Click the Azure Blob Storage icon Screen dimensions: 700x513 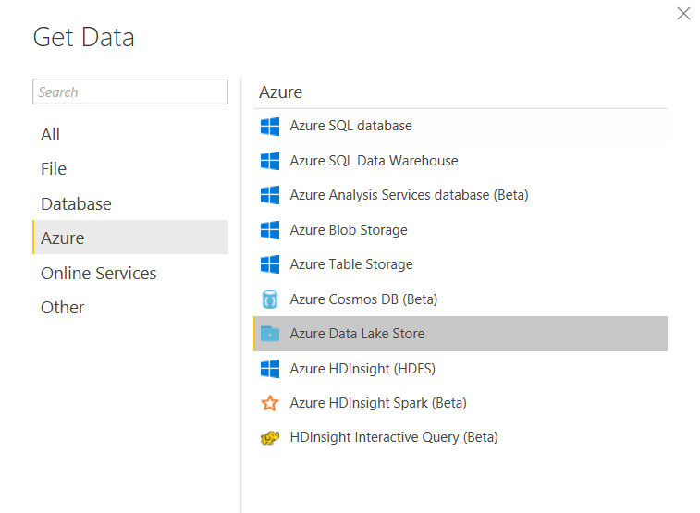coord(270,230)
